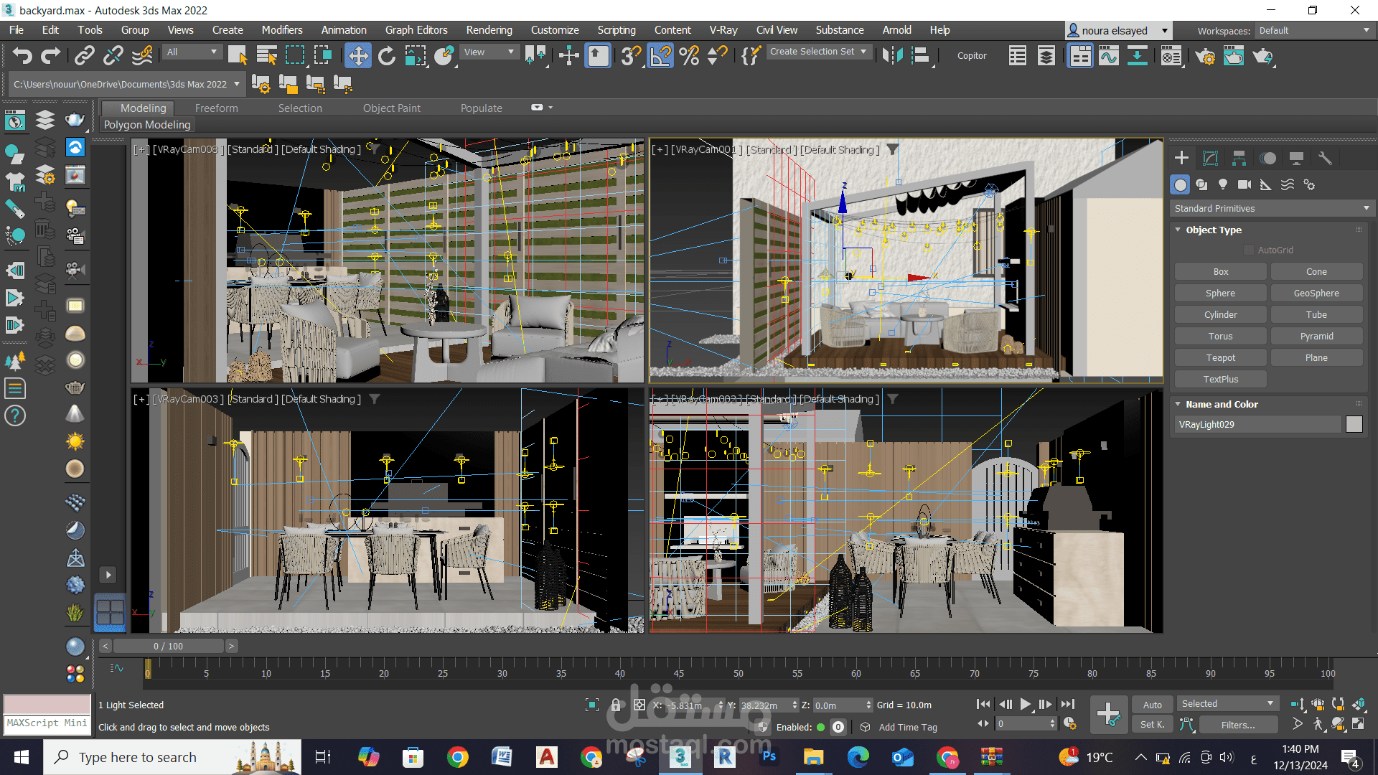
Task: Click the Unlink Selection icon
Action: (x=113, y=56)
